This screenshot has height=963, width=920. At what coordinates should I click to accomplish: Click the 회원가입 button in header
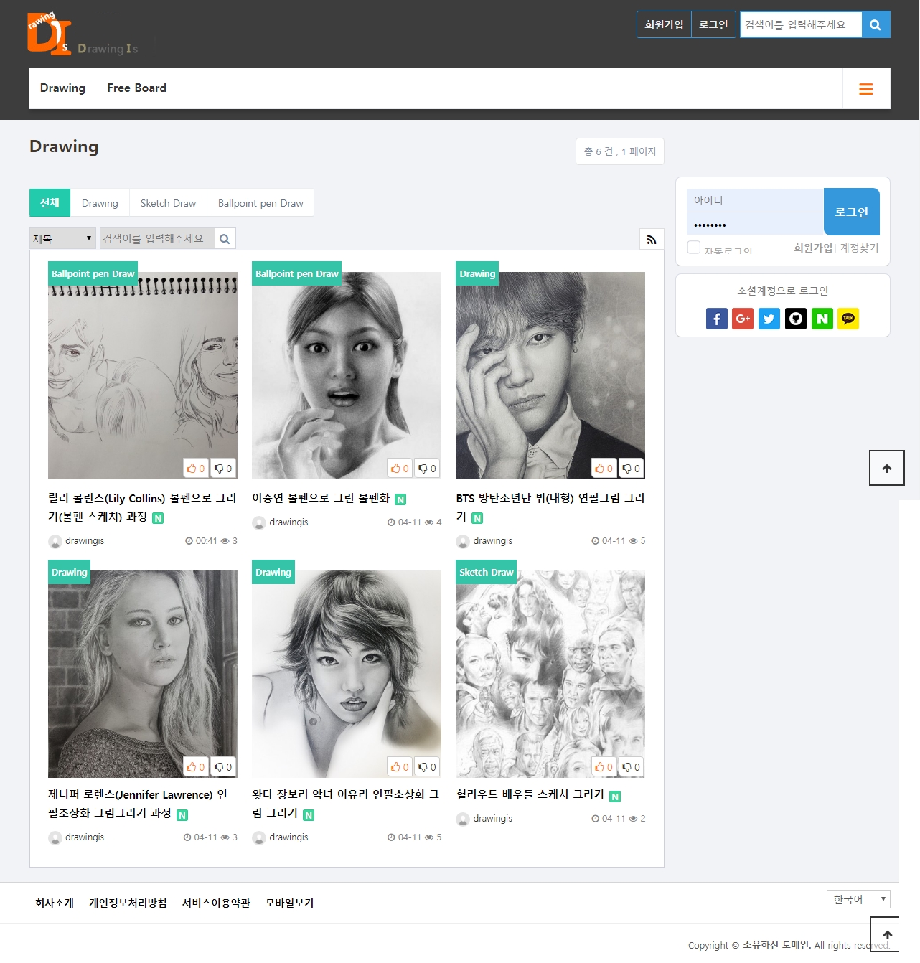(x=664, y=25)
